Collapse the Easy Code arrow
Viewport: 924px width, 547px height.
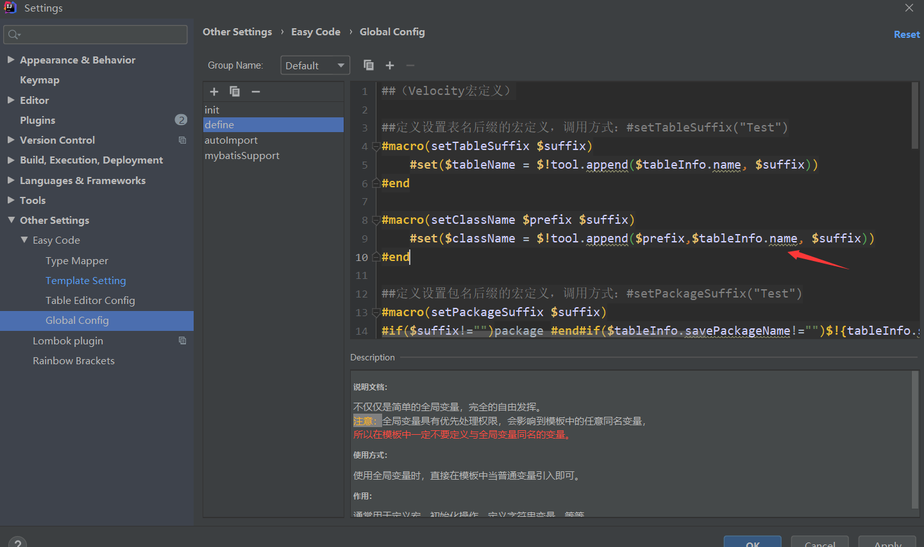(x=24, y=240)
